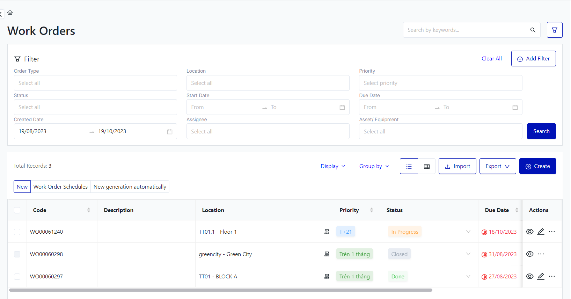Screen dimensions: 571x299
Task: View details of work order WO00061240
Action: click(x=529, y=232)
